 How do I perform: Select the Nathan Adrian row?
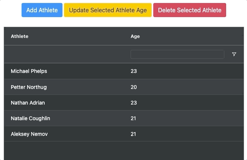pos(28,103)
